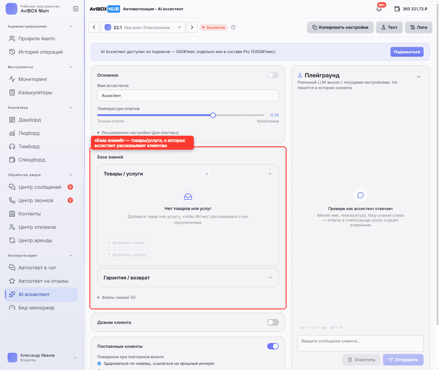
Task: Click the help question mark icon
Action: (233, 27)
